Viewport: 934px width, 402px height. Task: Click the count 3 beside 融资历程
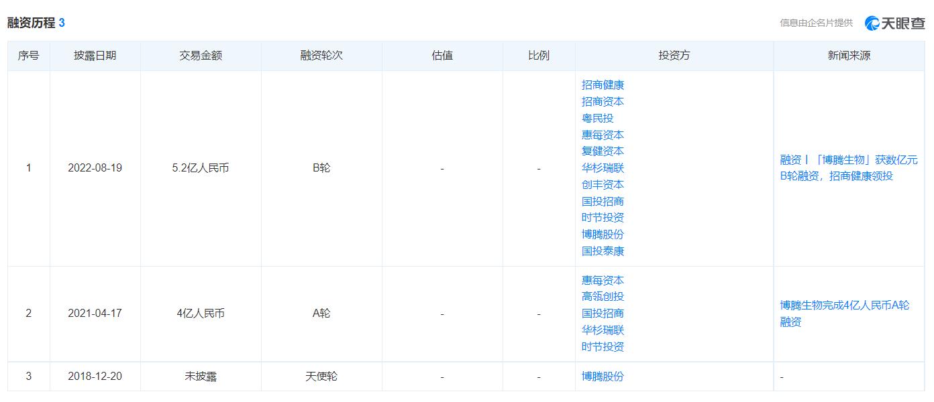click(62, 23)
